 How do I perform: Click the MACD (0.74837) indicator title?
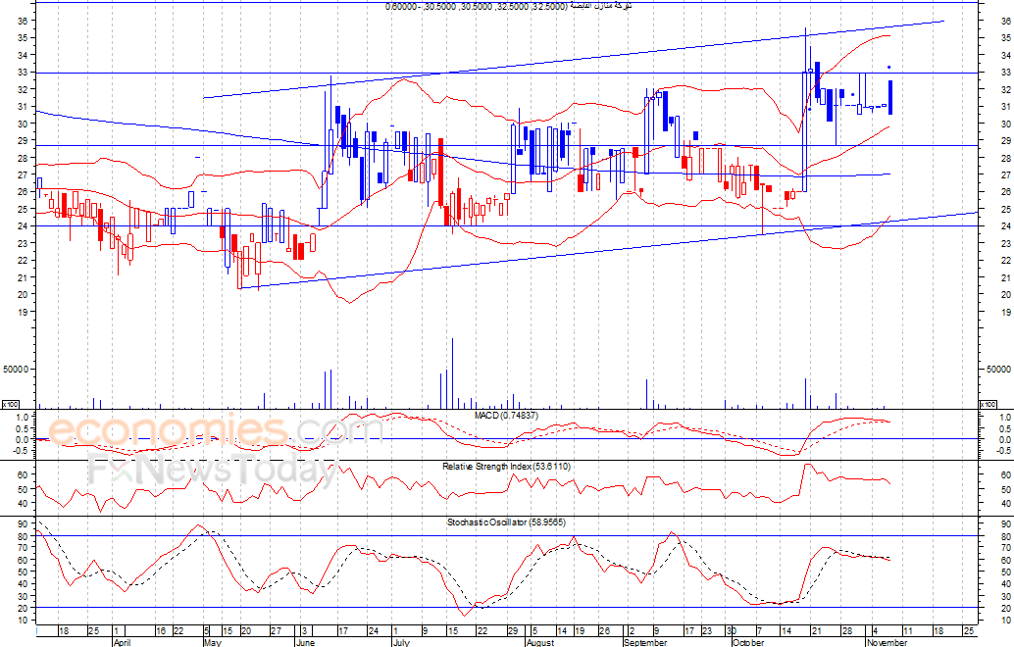(x=506, y=415)
